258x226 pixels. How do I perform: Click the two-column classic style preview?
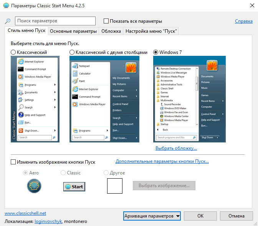104,99
